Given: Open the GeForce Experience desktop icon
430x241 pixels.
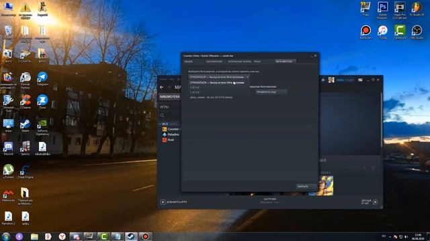Looking at the screenshot, I should click(42, 127).
